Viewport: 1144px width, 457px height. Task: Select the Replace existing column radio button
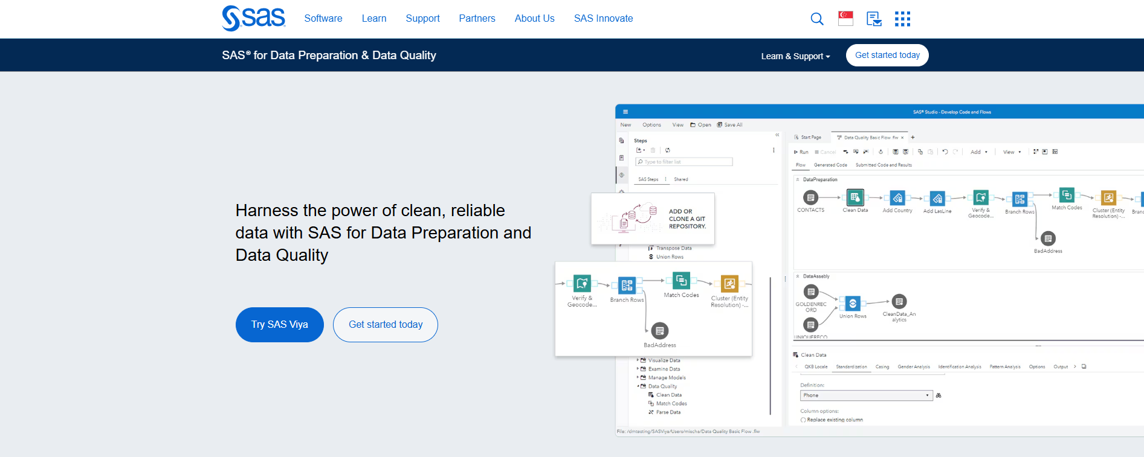(803, 420)
